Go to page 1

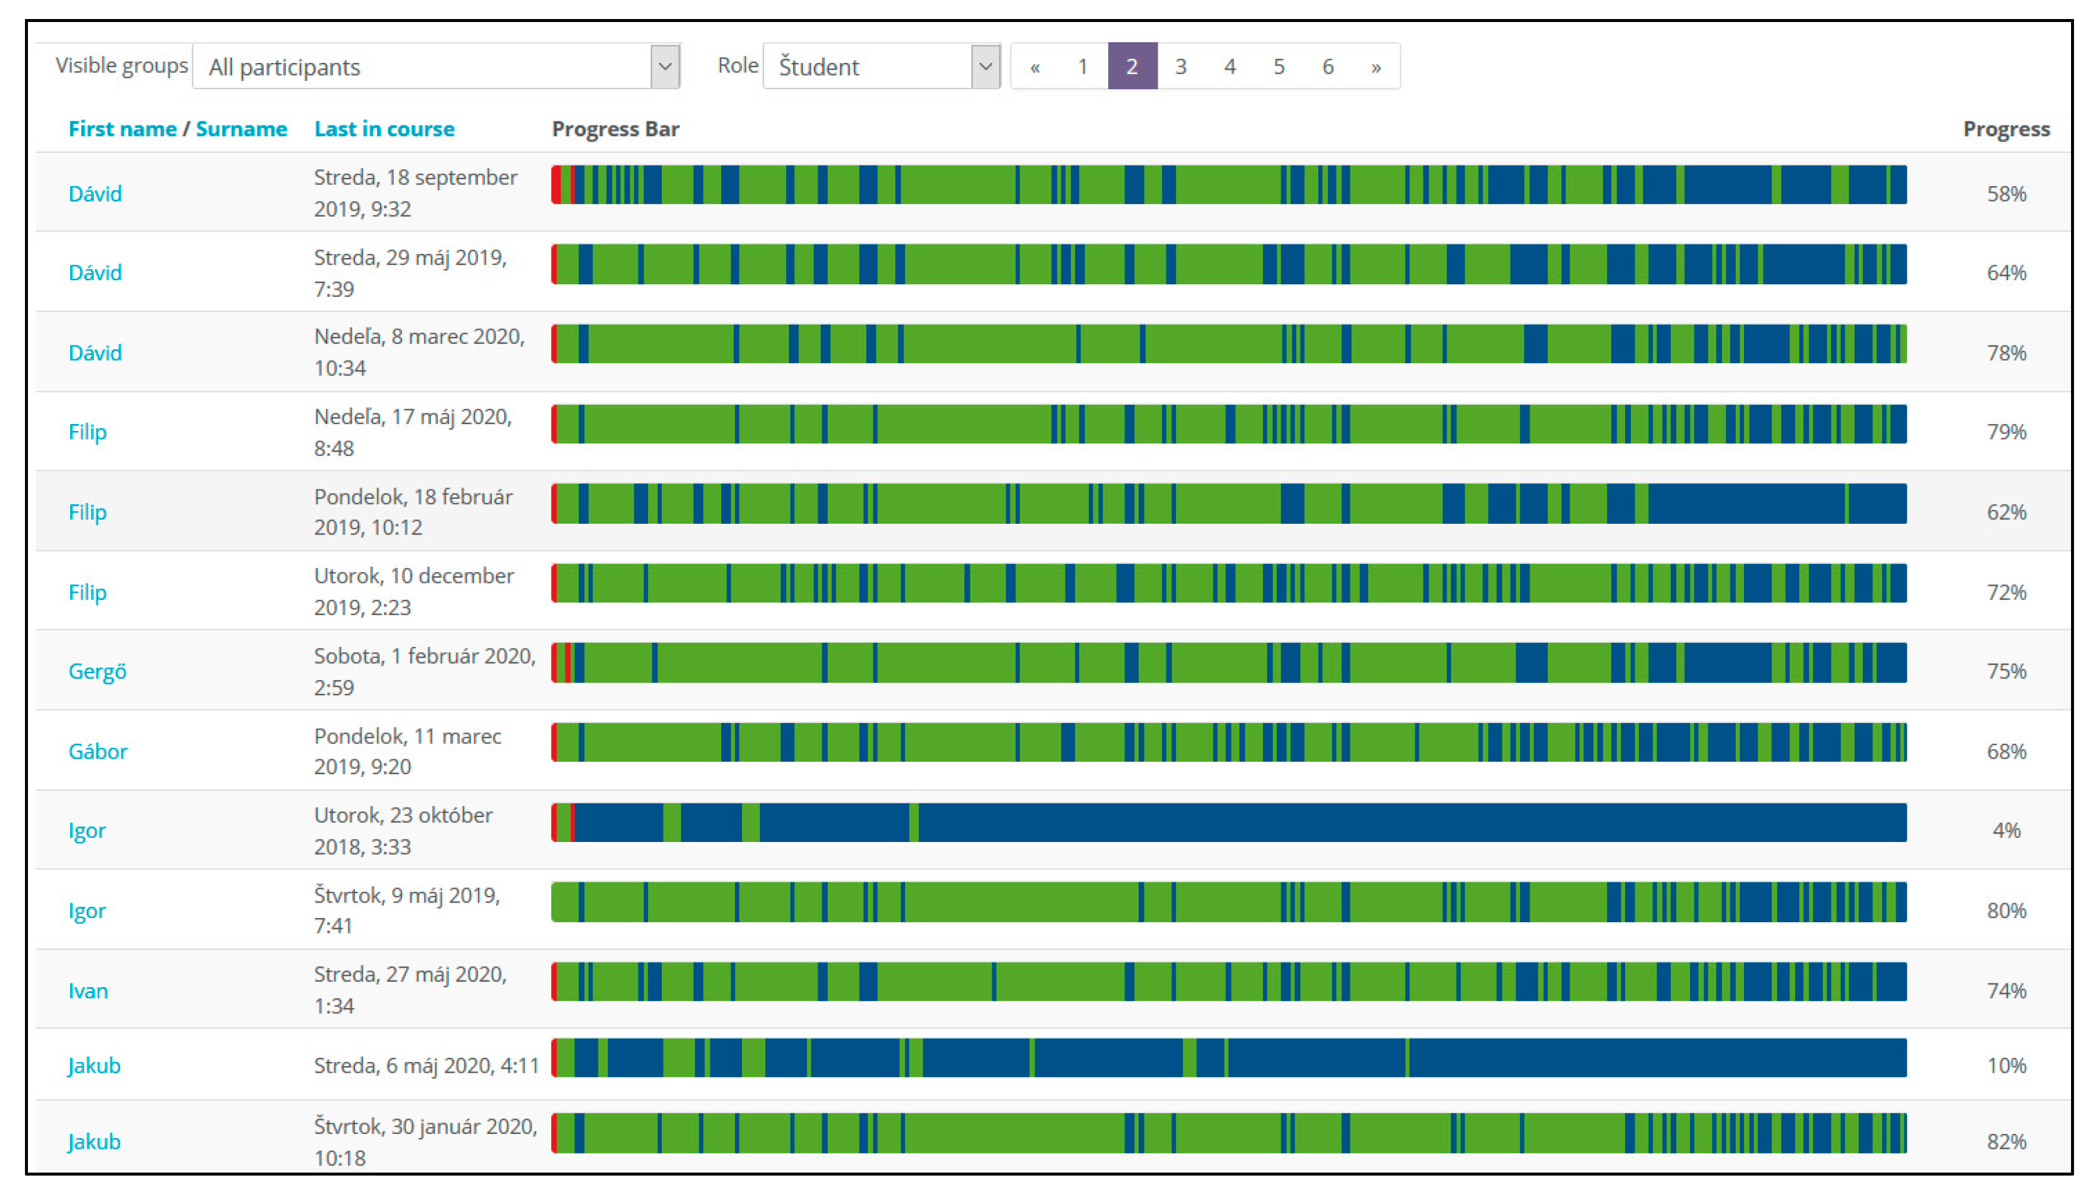click(x=1082, y=67)
